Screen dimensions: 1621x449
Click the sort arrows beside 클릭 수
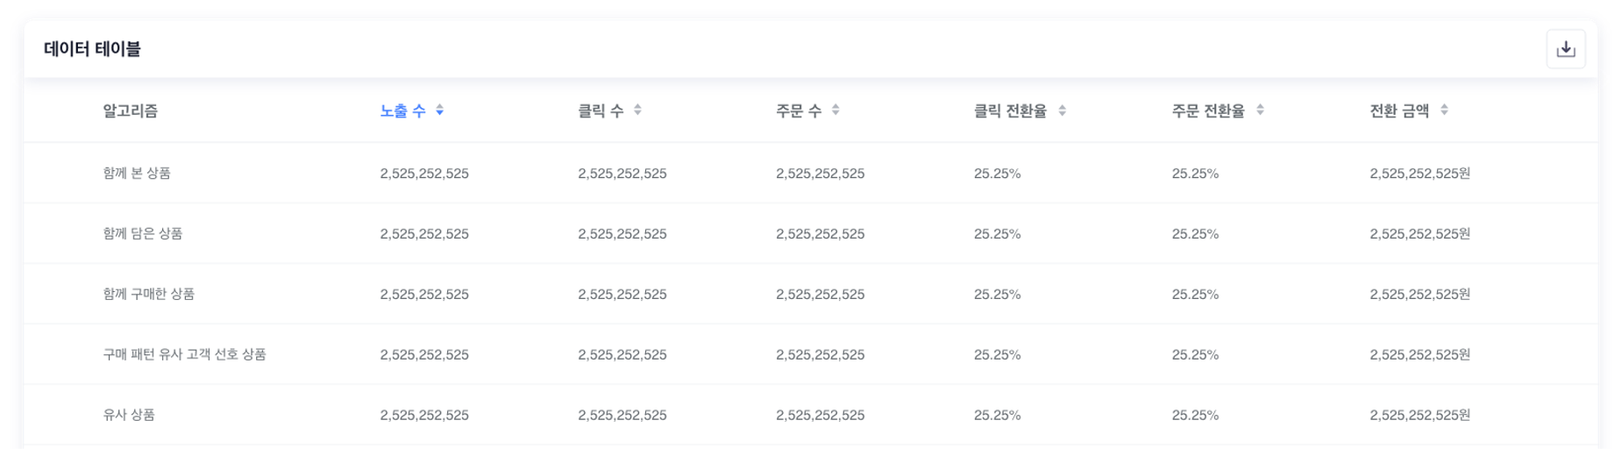637,110
